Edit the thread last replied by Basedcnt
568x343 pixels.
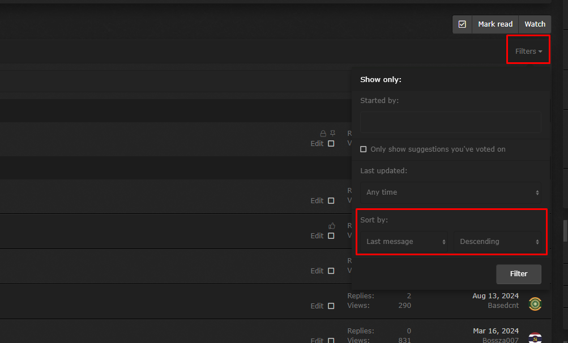317,306
